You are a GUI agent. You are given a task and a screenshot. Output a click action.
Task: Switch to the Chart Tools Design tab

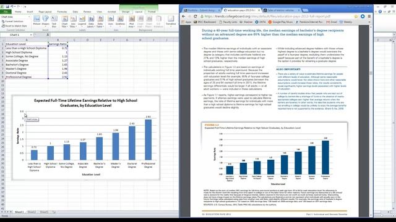coord(126,12)
